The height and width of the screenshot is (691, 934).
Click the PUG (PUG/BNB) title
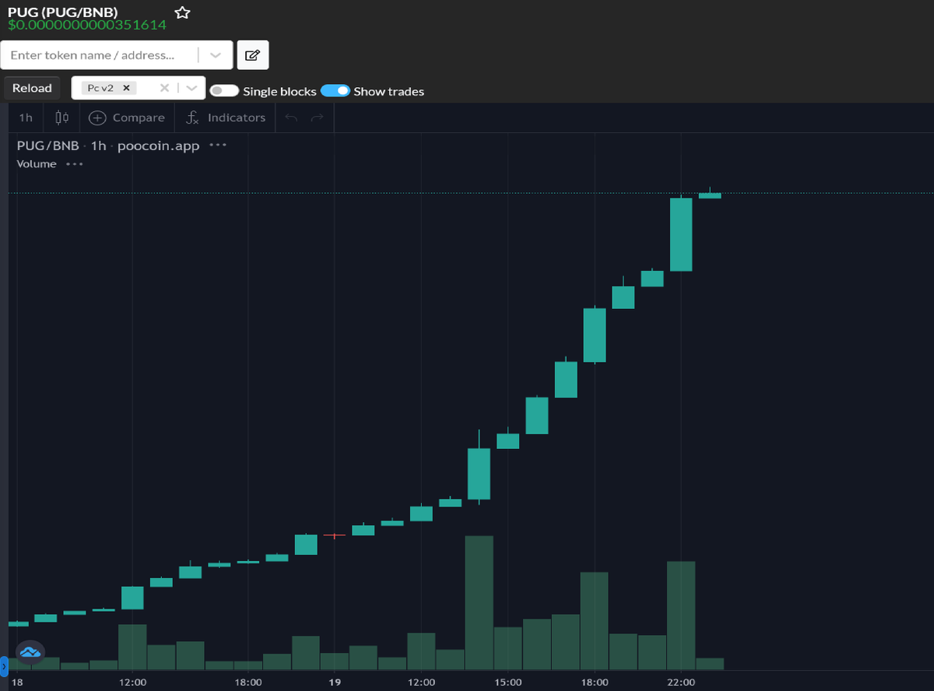pos(63,12)
